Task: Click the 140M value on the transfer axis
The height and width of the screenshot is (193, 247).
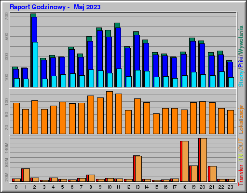Action: tap(7, 148)
